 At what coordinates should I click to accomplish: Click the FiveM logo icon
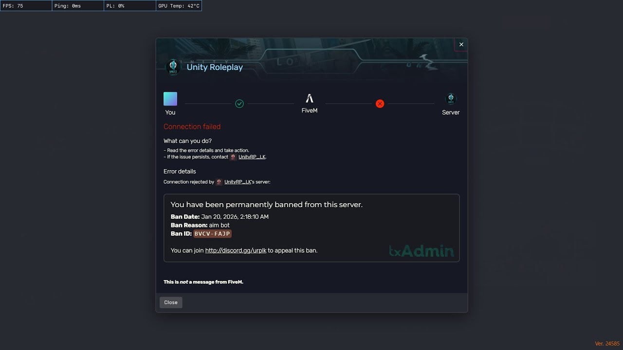310,98
